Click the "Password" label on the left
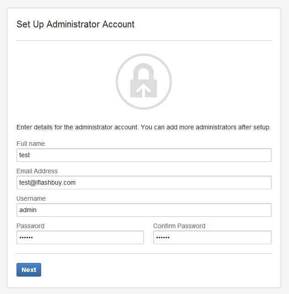 [x=30, y=226]
